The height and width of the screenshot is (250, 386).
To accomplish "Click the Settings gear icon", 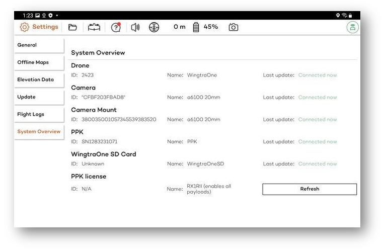I will 25,27.
